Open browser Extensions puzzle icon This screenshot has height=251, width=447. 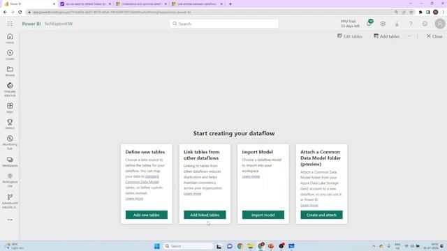tap(420, 13)
